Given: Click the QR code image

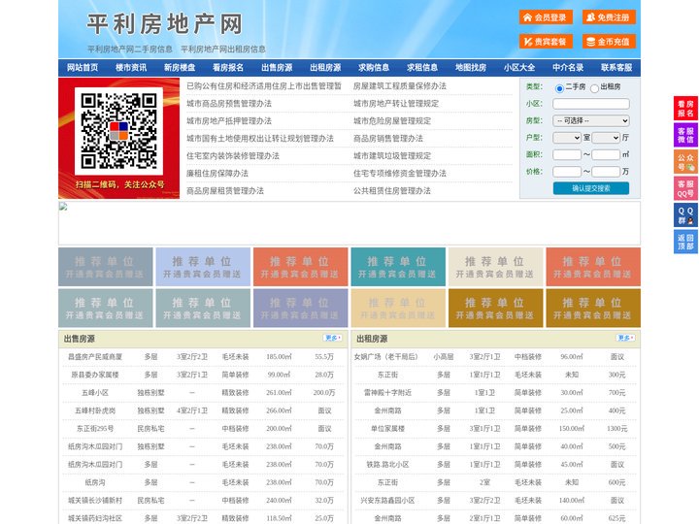Looking at the screenshot, I should click(118, 131).
